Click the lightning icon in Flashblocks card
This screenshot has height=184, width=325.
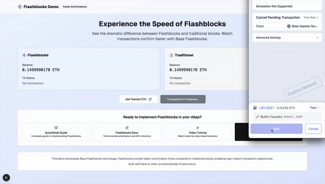tap(24, 55)
